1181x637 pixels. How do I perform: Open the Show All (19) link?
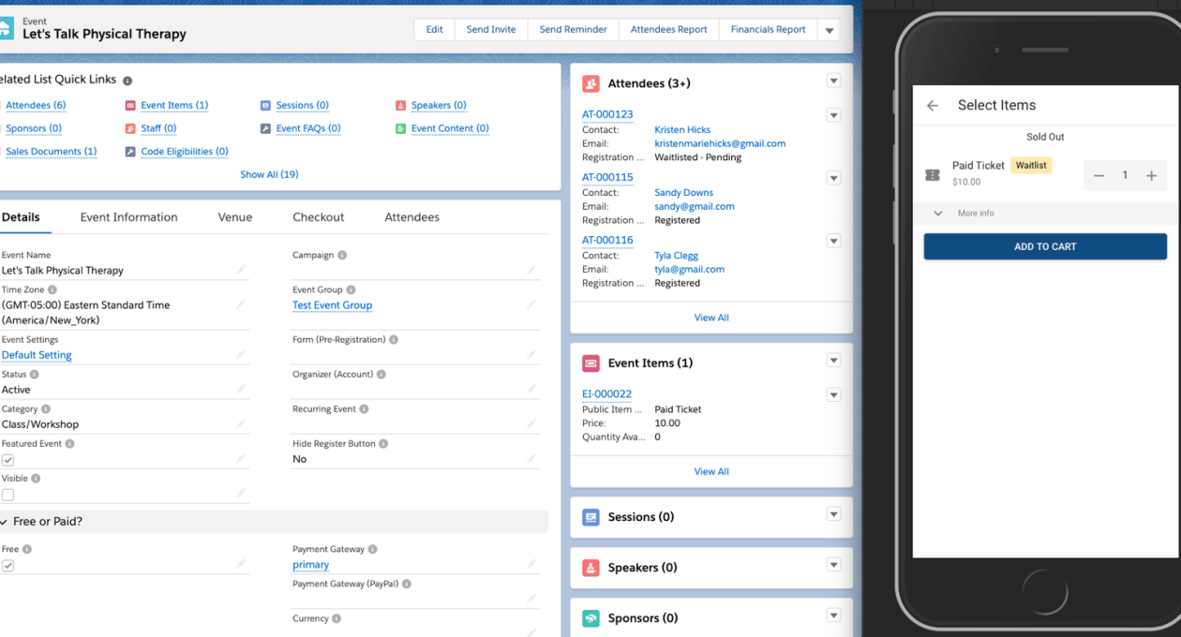pyautogui.click(x=269, y=174)
